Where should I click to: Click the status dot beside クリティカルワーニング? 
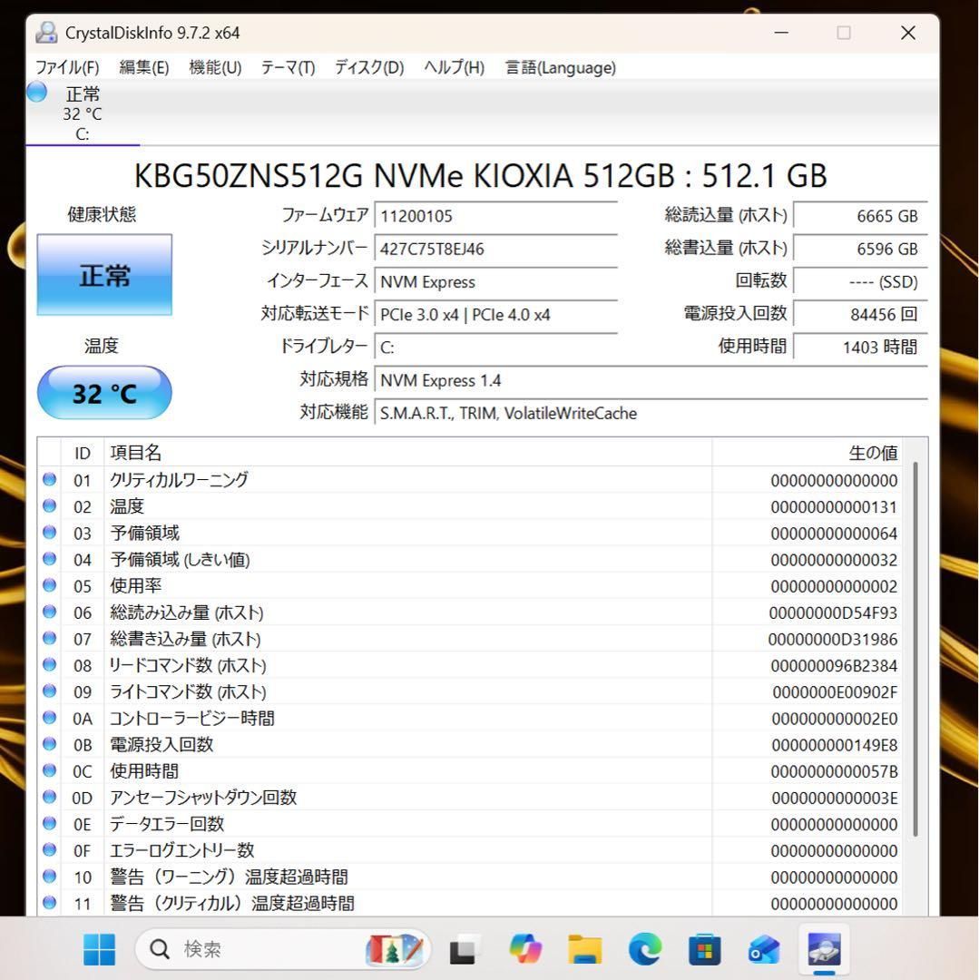(x=49, y=479)
